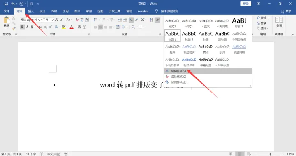Click the Decrease Indent icon
The height and width of the screenshot is (156, 296).
pyautogui.click(x=120, y=20)
